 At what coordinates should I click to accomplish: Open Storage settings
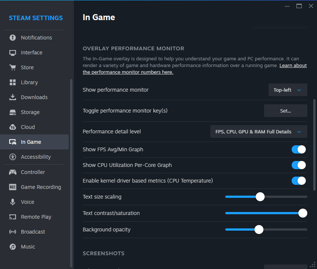[34, 112]
